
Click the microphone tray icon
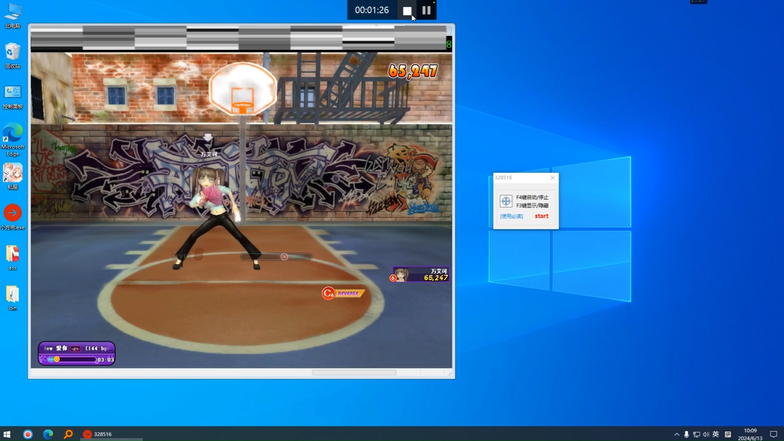tap(686, 434)
